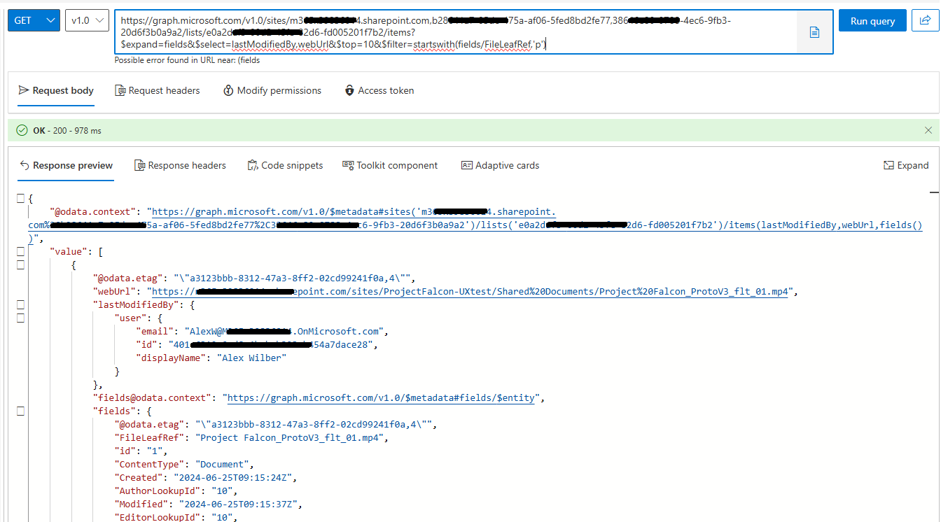Open the v1.0 API version dropdown
This screenshot has height=522, width=948.
coord(87,20)
